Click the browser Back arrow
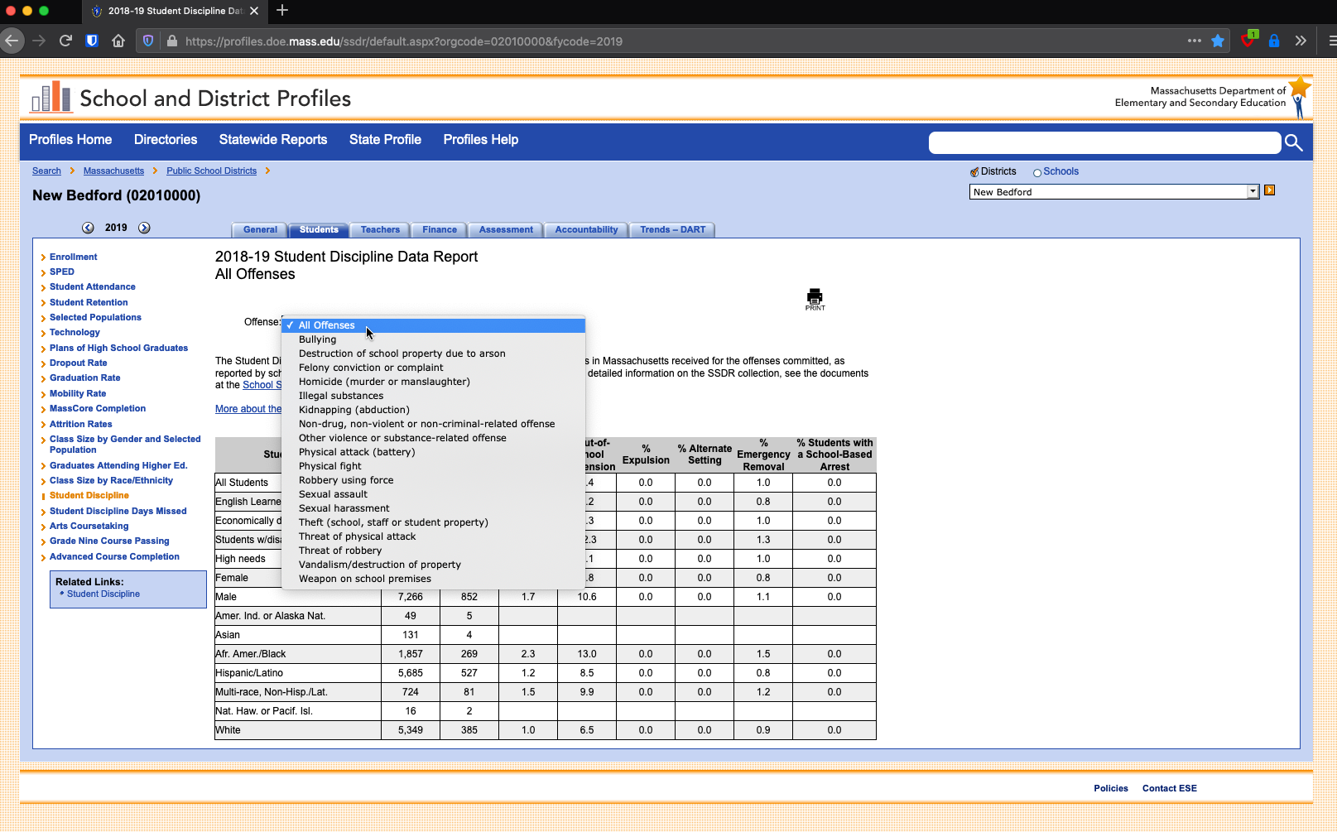 click(12, 41)
